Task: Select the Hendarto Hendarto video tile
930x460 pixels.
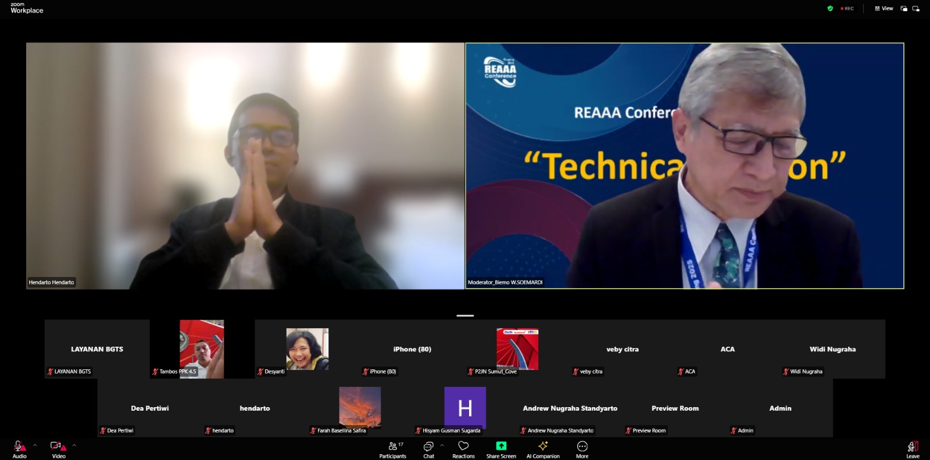Action: pyautogui.click(x=245, y=166)
